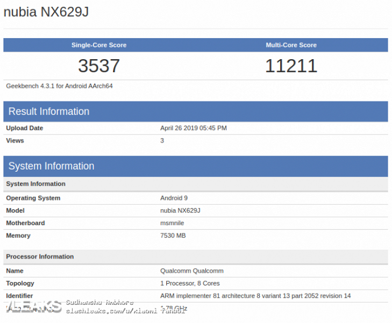This screenshot has width=392, height=323.
Task: Click Geekbench 4.3.1 for Android AArch64 text
Action: 59,86
